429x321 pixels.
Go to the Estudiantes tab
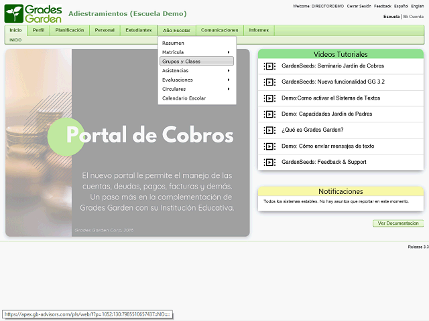pyautogui.click(x=139, y=30)
